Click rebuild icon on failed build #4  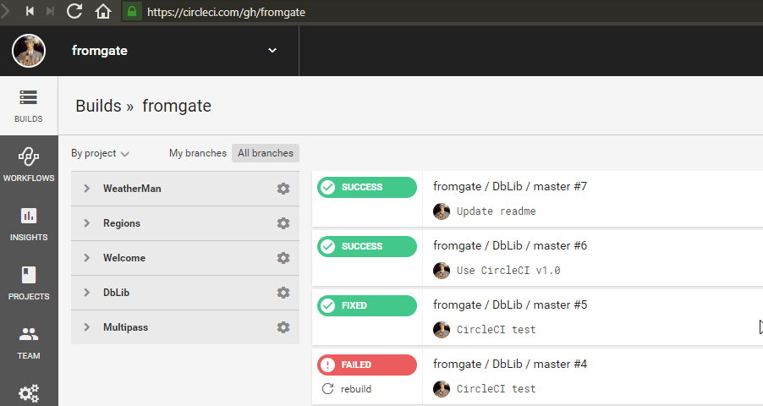[x=328, y=388]
